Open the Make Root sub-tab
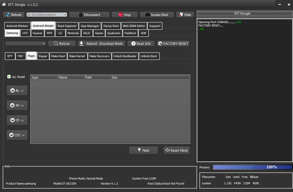The height and width of the screenshot is (192, 293). pos(58,56)
